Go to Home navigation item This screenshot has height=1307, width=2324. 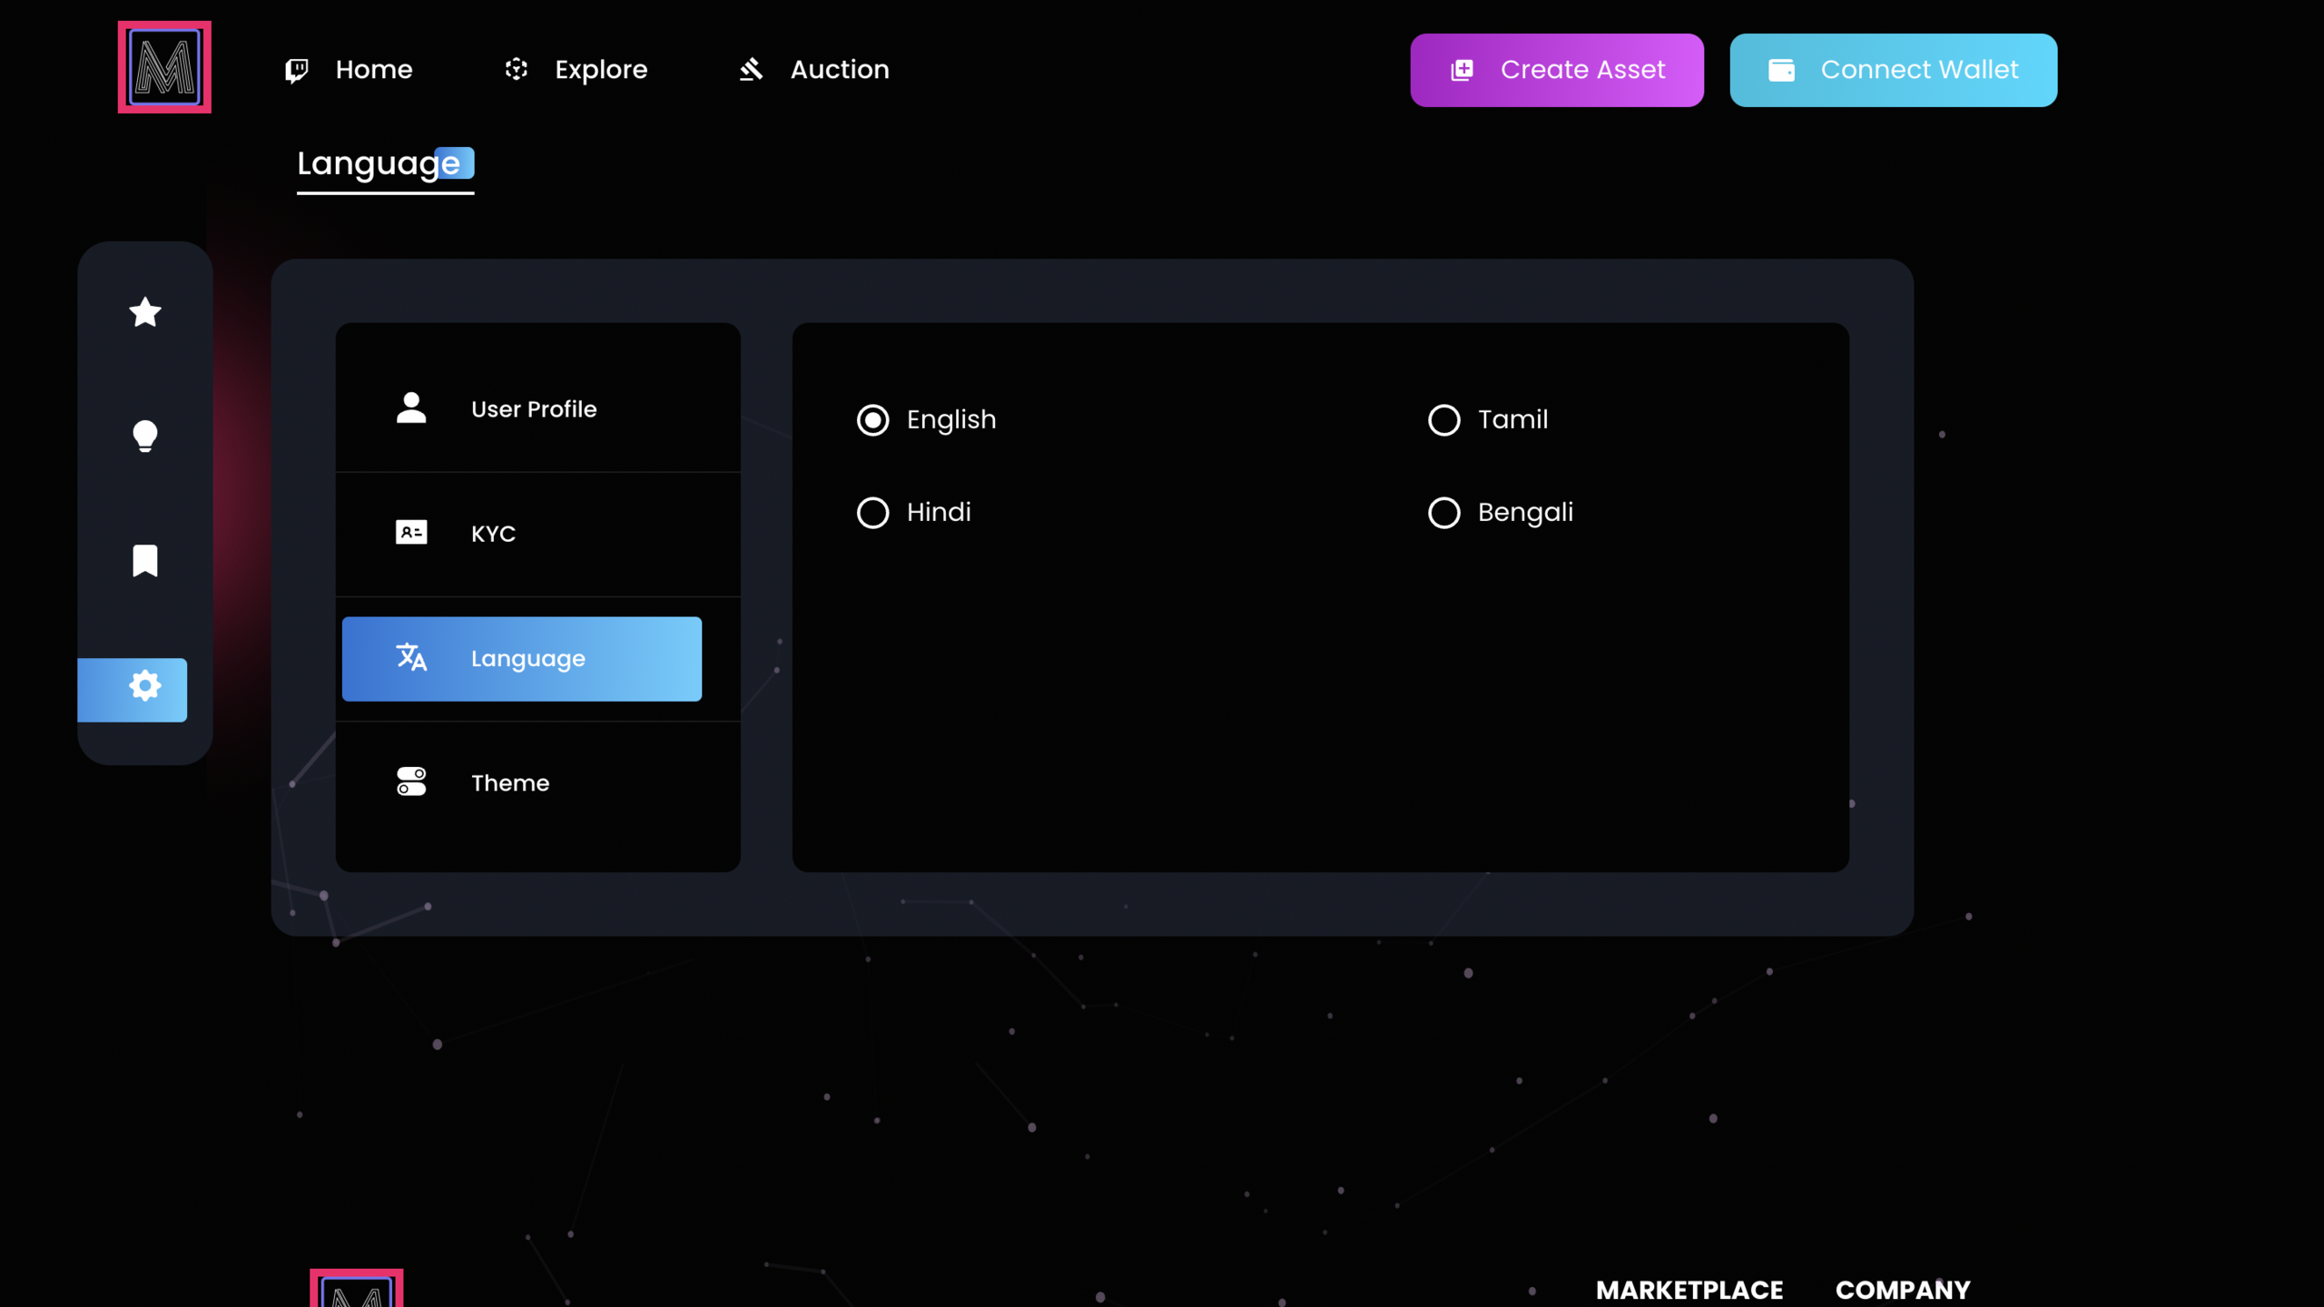pos(373,70)
